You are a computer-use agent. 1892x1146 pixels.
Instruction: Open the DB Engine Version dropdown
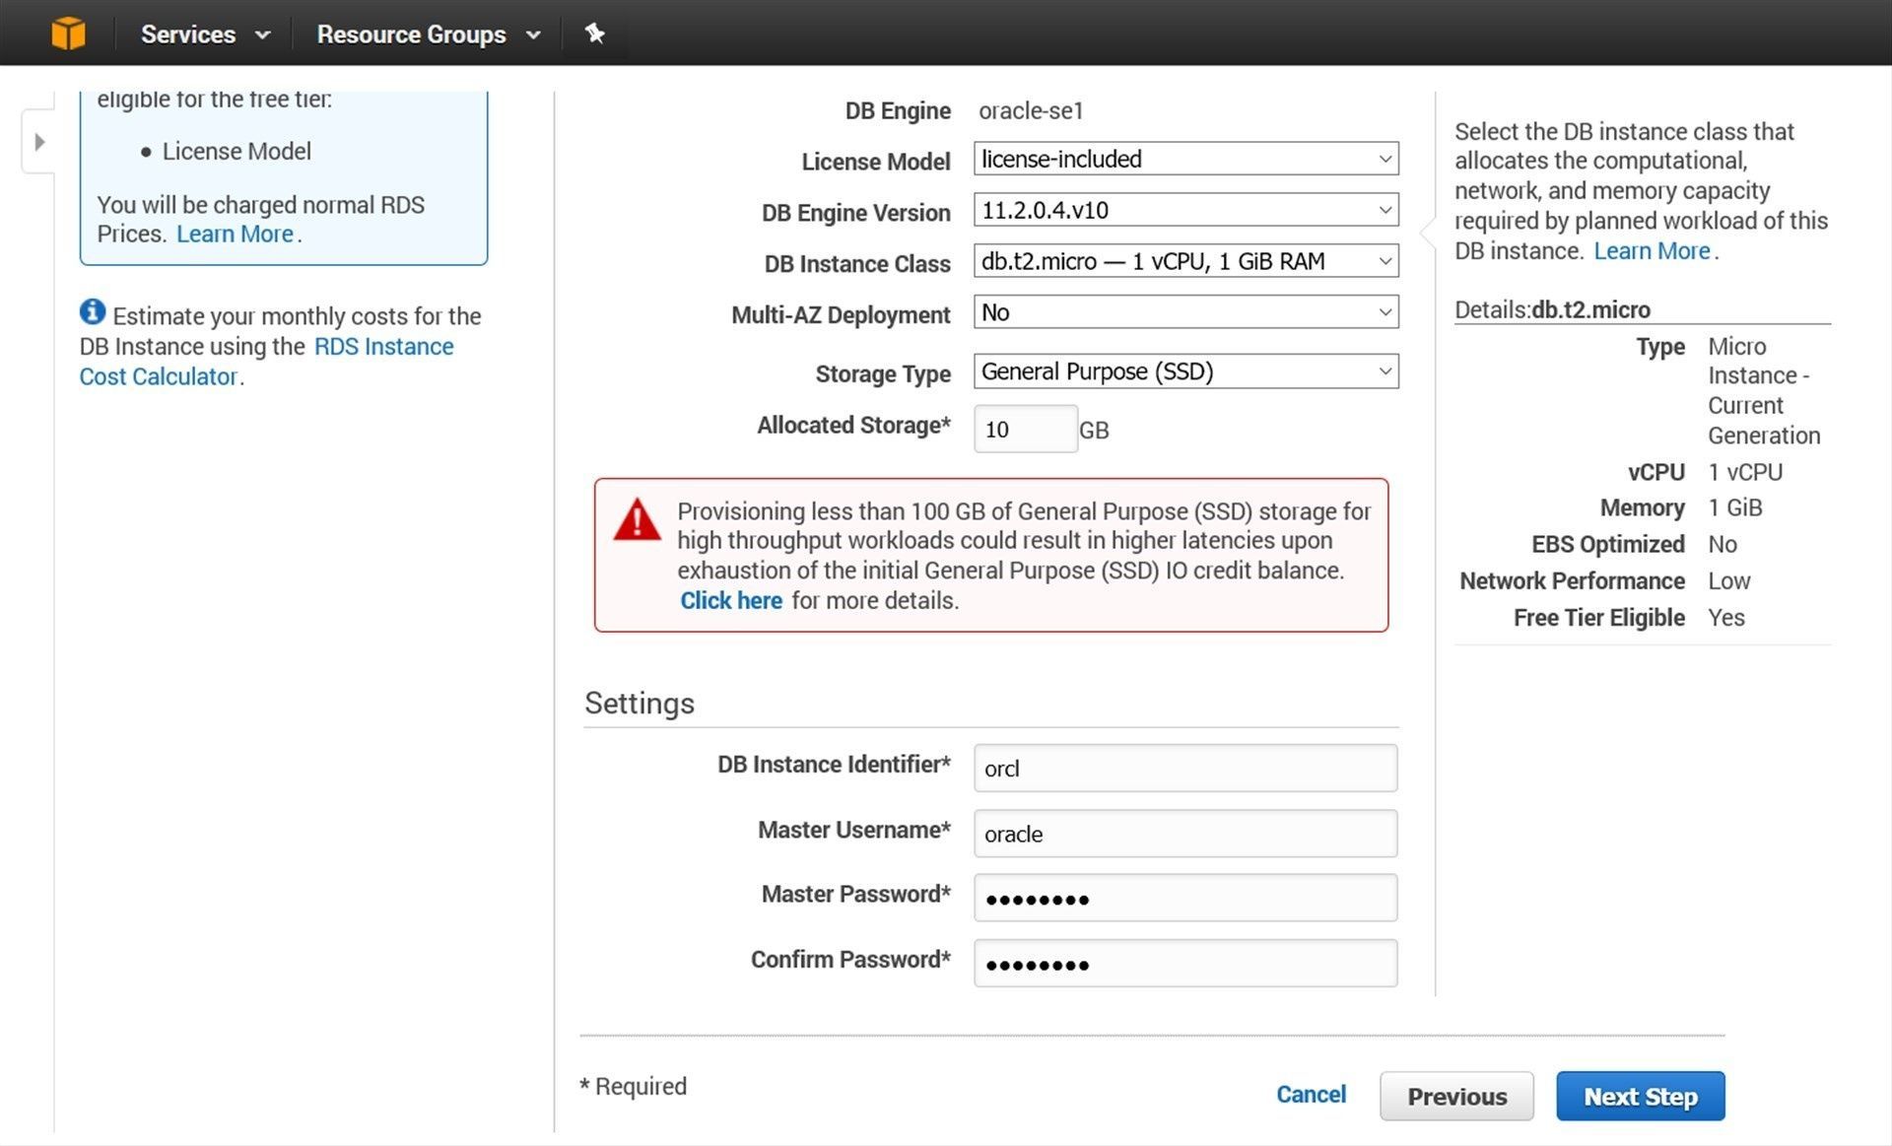[1185, 210]
